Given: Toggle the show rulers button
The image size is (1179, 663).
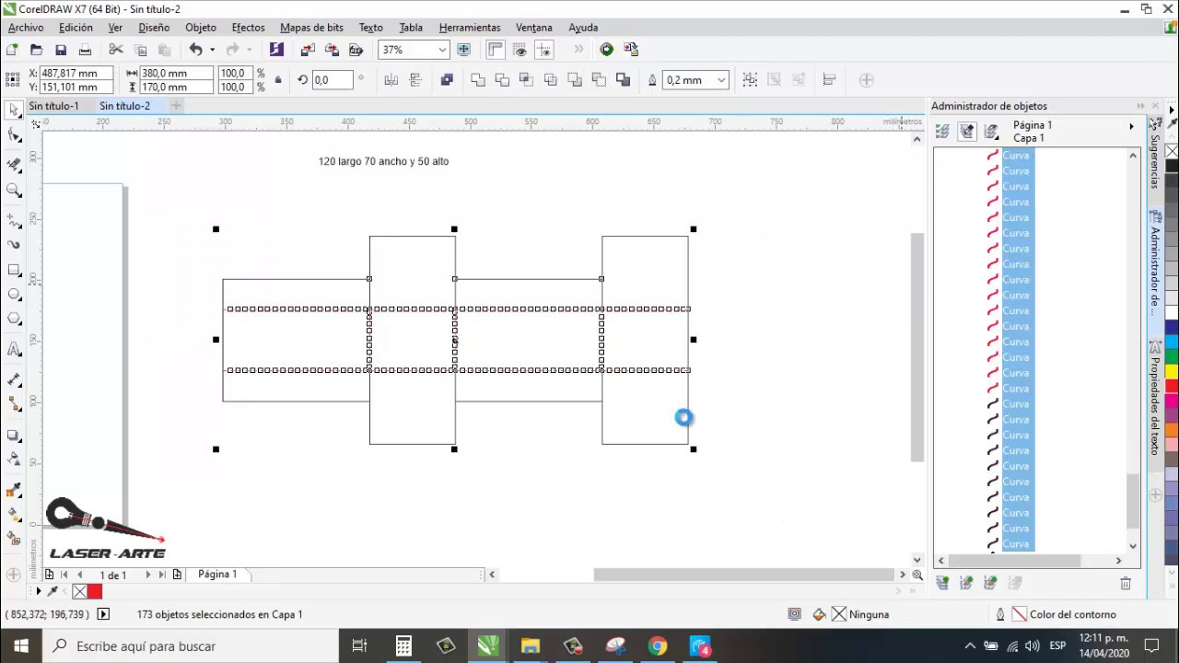Looking at the screenshot, I should (x=496, y=50).
